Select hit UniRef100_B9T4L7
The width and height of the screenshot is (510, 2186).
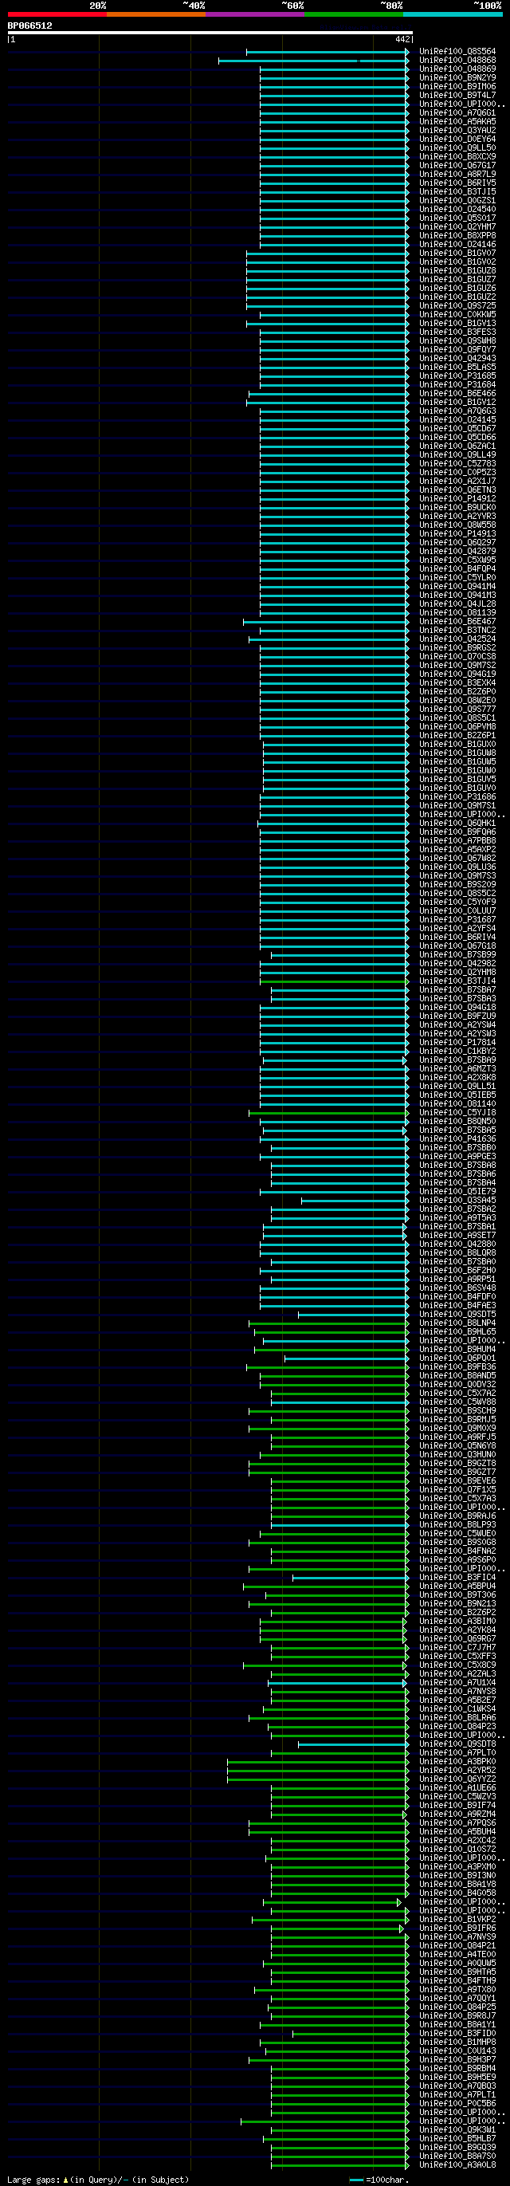tap(457, 96)
